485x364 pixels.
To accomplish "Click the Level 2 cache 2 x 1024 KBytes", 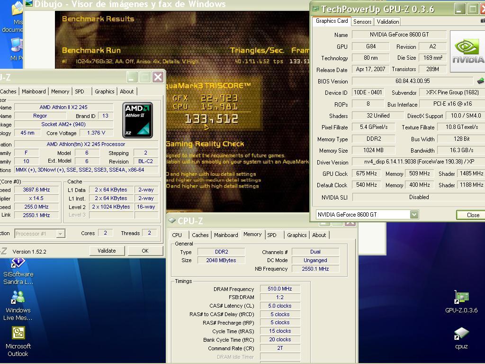I will (x=111, y=207).
